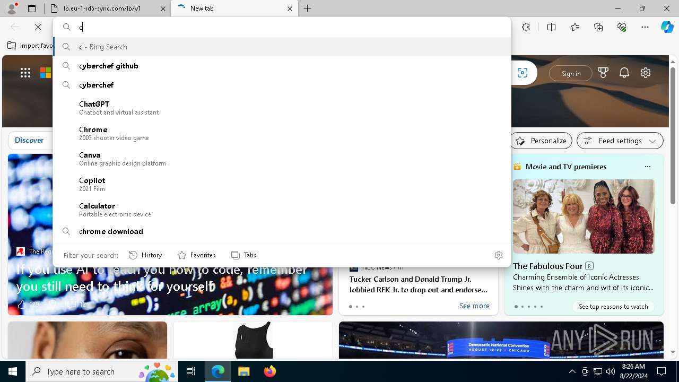
Task: Open the volume control in tray
Action: point(610,371)
